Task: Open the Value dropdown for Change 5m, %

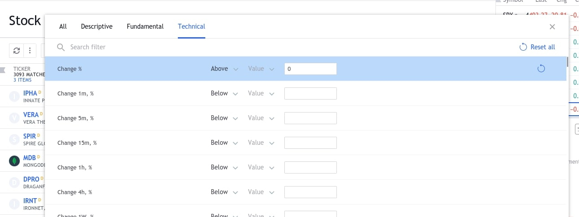Action: (x=261, y=118)
